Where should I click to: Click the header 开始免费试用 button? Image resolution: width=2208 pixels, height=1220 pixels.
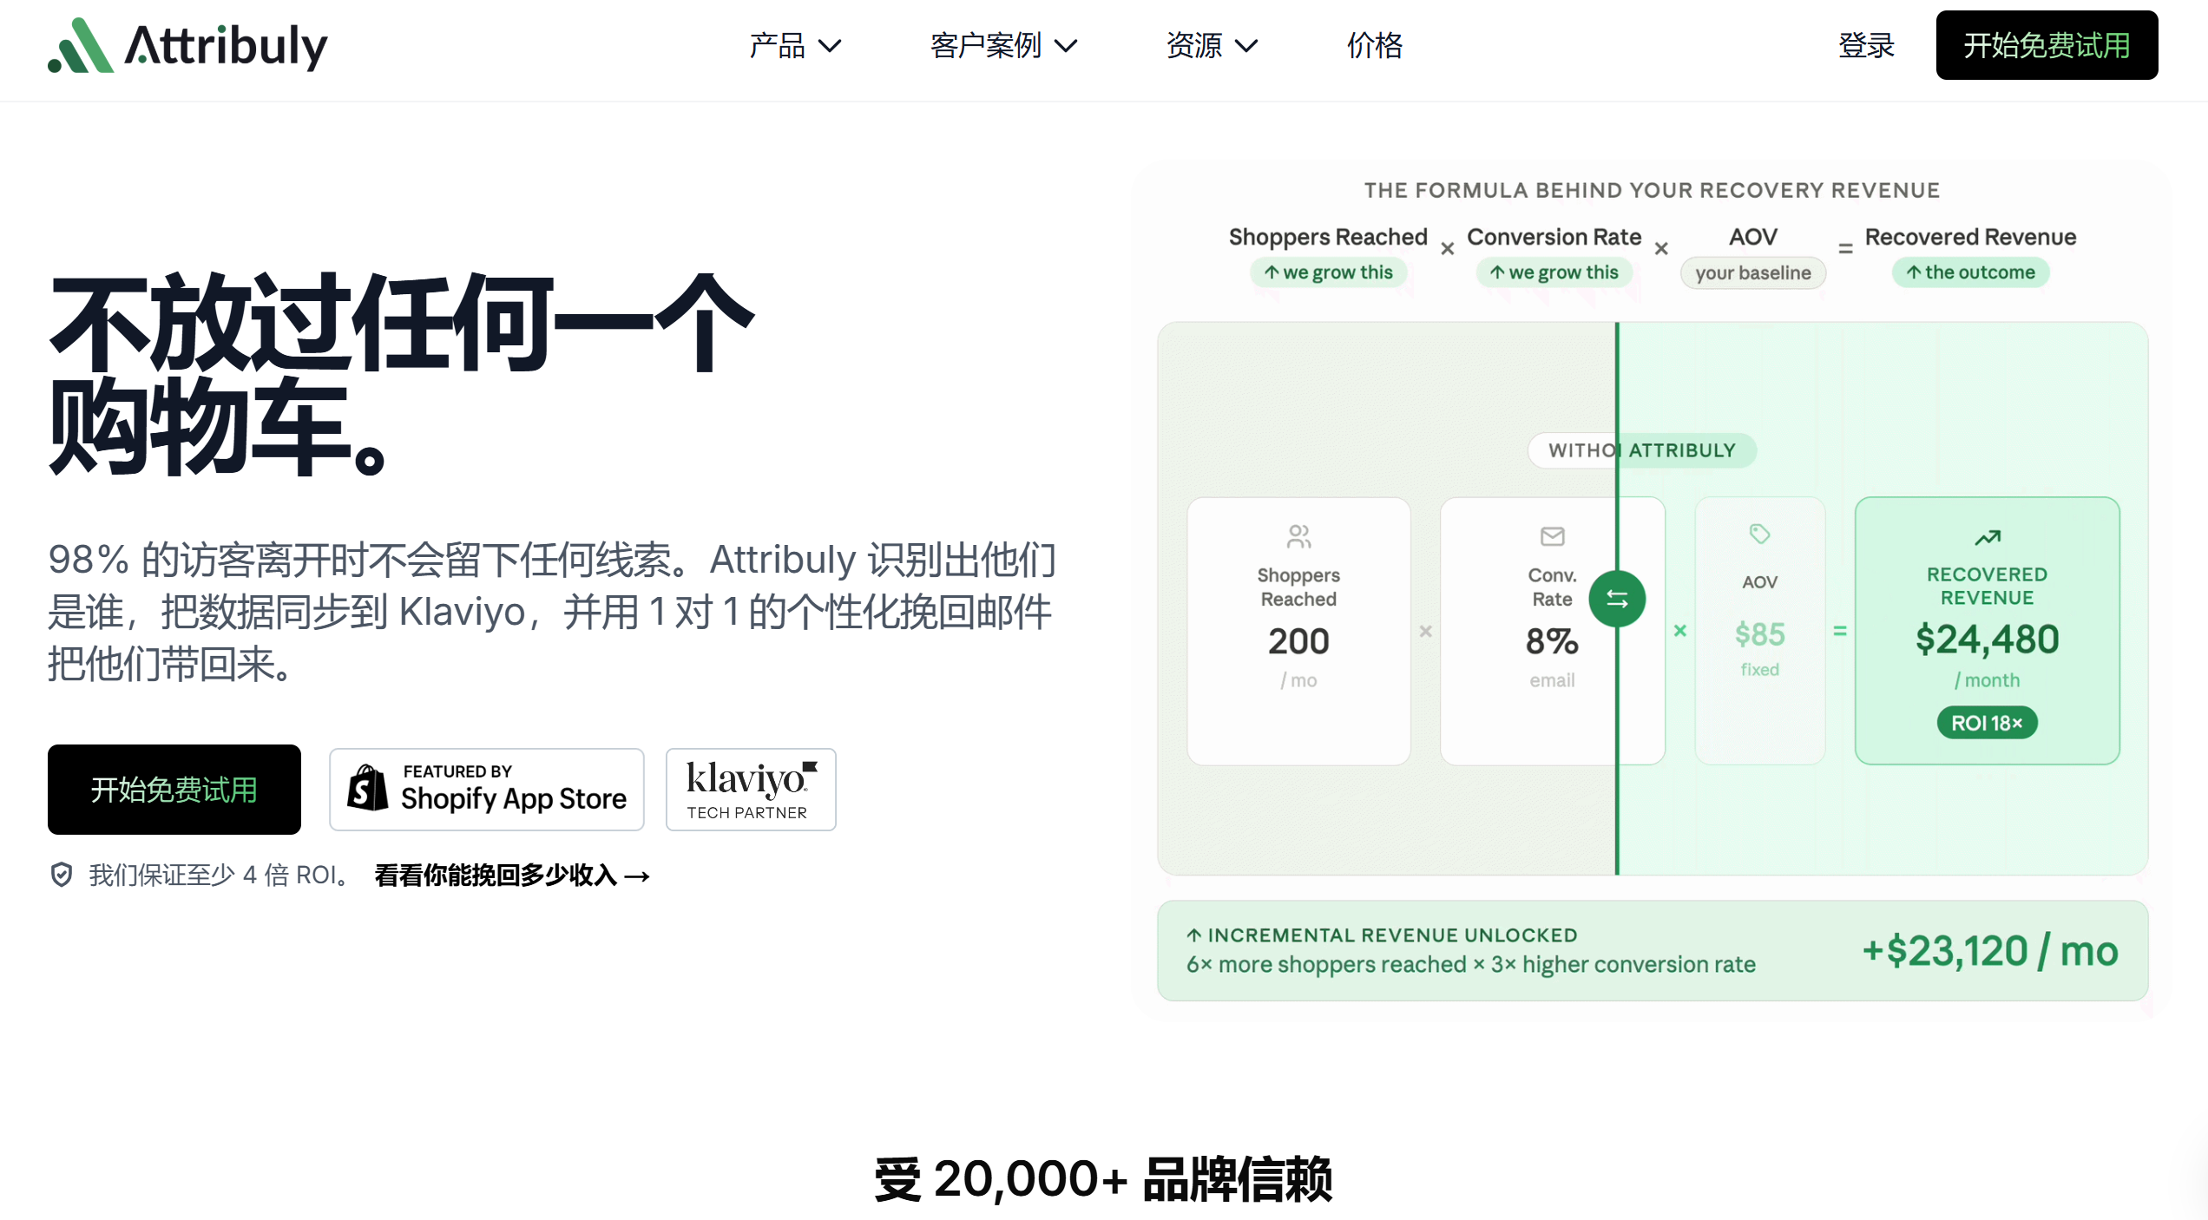2047,45
